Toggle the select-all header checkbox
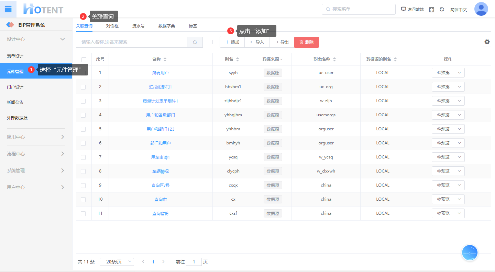Image resolution: width=495 pixels, height=272 pixels. [x=84, y=59]
